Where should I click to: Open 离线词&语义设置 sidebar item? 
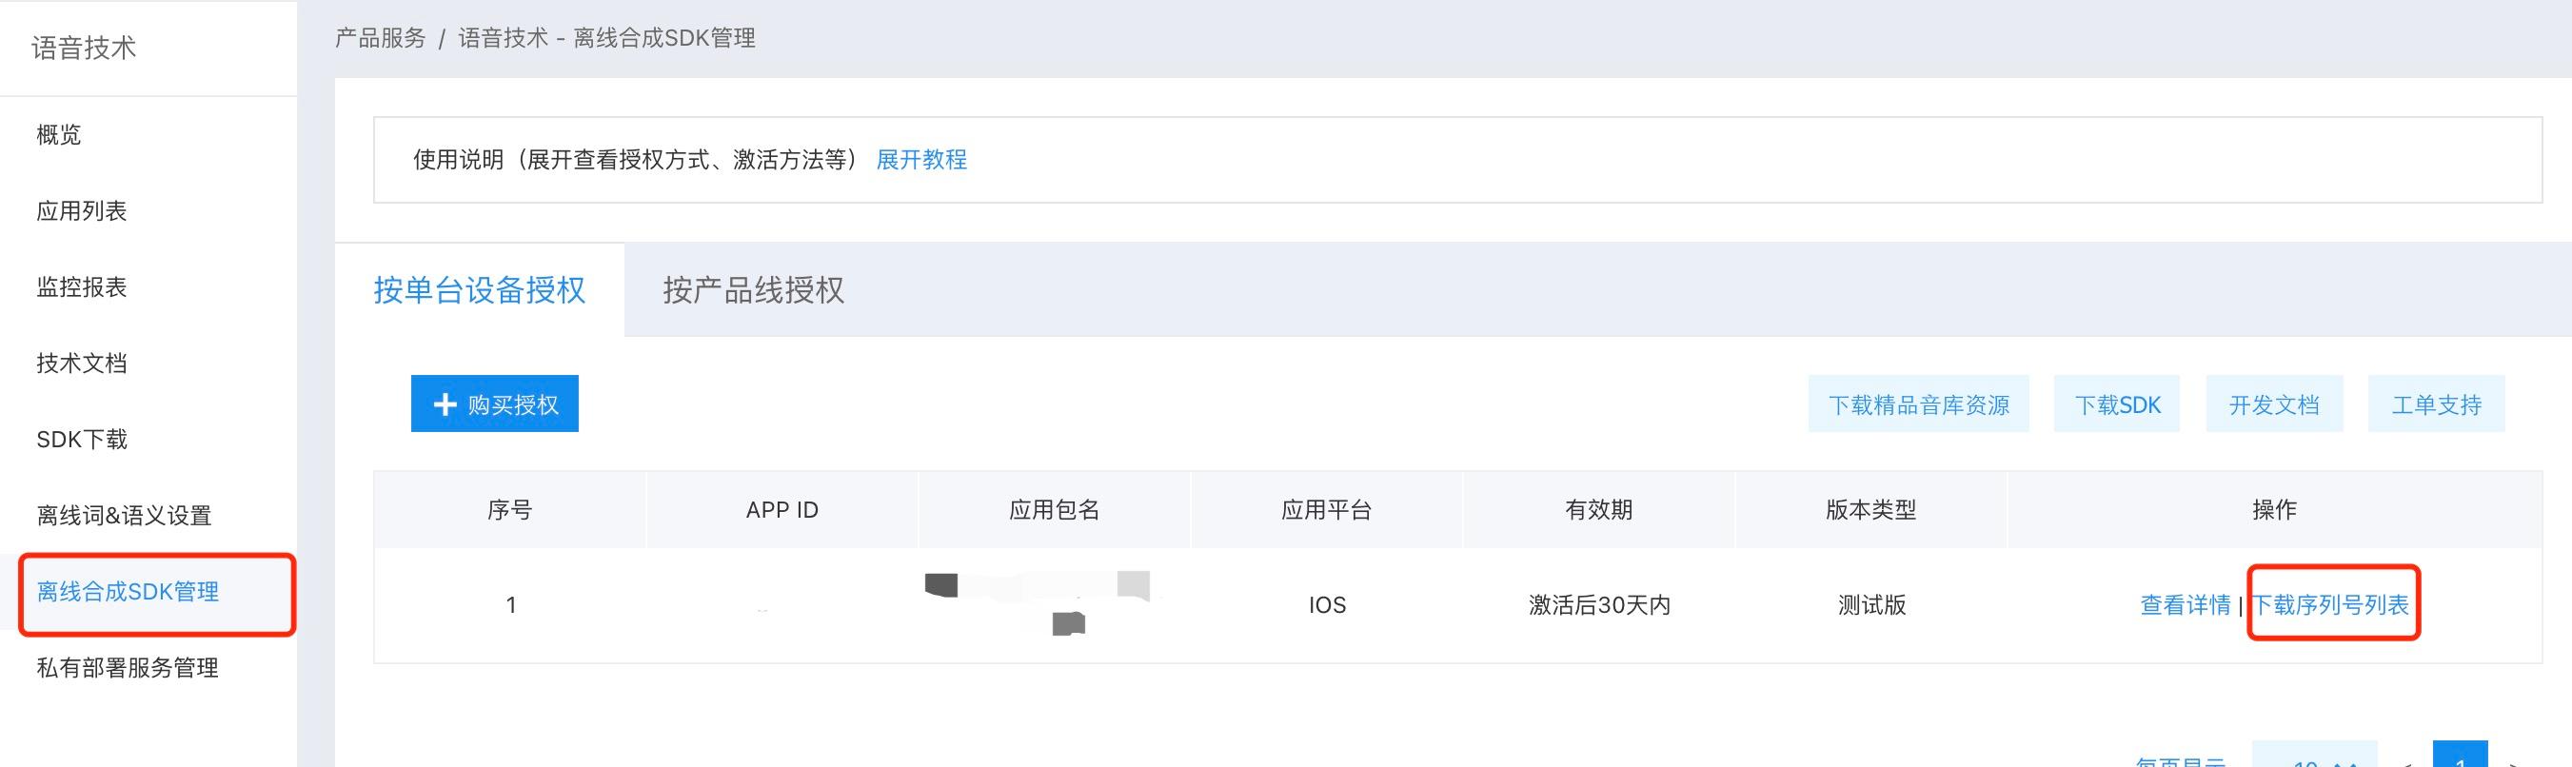click(x=124, y=516)
